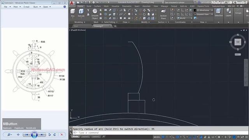Viewport: 249px width, 140px height.
Task: Go to previous image in Photo Viewer
Action: (x=27, y=135)
